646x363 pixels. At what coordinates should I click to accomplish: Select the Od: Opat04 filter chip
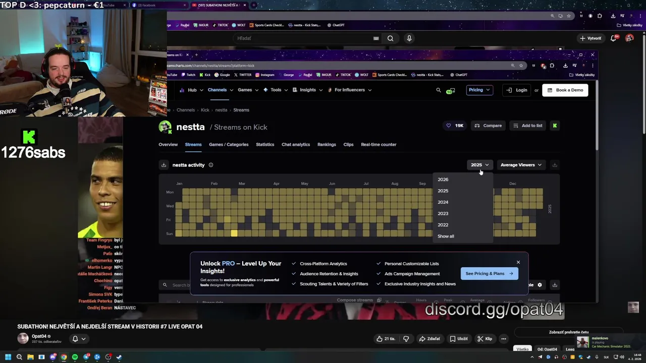tap(547, 349)
